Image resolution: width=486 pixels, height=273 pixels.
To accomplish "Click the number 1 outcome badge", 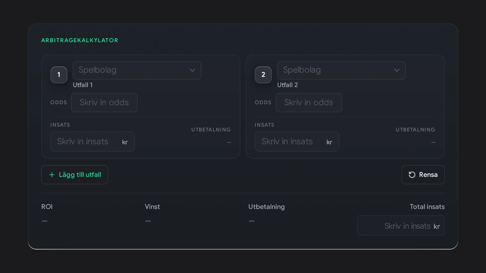I will [x=59, y=75].
